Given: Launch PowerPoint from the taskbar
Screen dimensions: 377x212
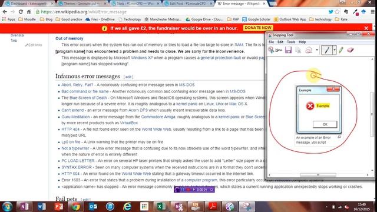Looking at the screenshot, I should [x=59, y=207].
